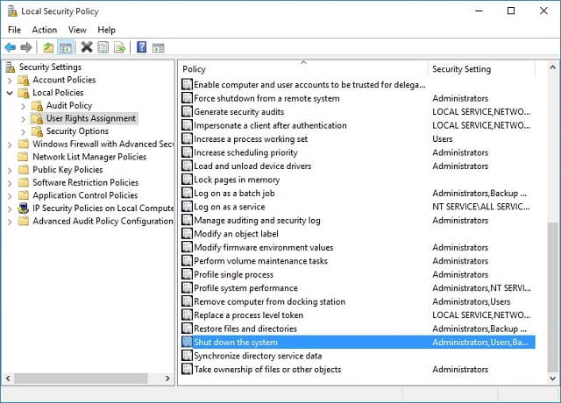This screenshot has height=403, width=561.
Task: Sort by the Policy column header
Action: (303, 68)
